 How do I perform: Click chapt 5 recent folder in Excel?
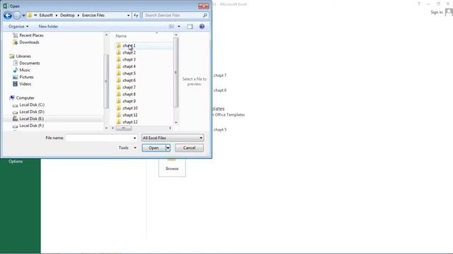220,130
